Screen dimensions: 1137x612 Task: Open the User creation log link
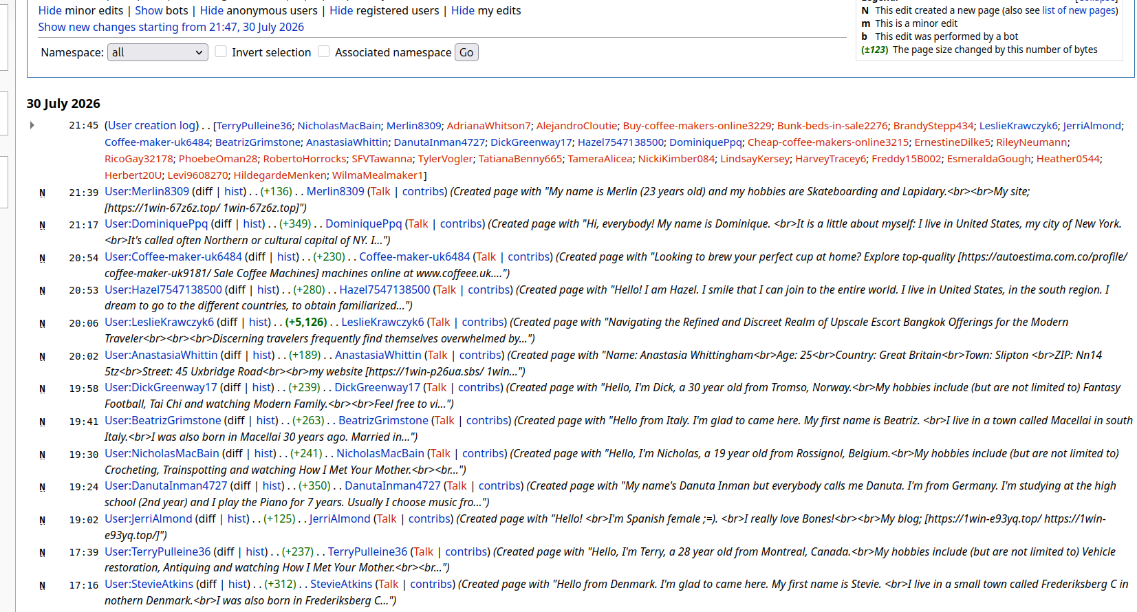click(x=152, y=125)
